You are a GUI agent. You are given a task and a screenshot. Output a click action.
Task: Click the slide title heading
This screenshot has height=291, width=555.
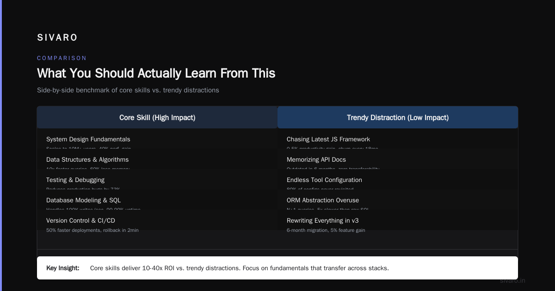coord(156,73)
